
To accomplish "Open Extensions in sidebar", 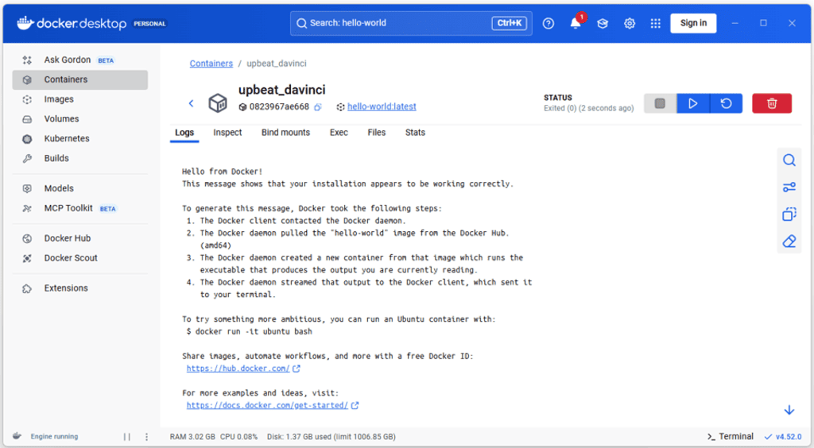I will (x=80, y=288).
